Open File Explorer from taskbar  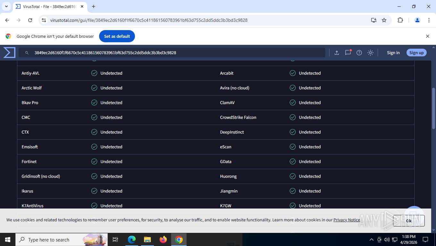click(x=147, y=240)
